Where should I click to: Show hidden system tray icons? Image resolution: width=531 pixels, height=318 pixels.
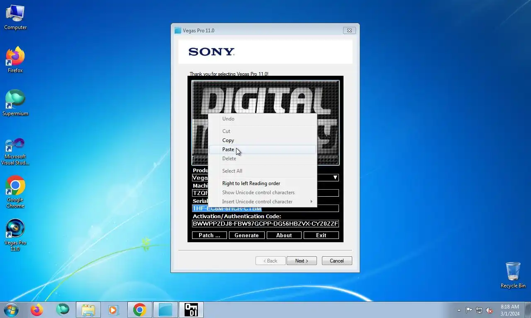coord(459,310)
